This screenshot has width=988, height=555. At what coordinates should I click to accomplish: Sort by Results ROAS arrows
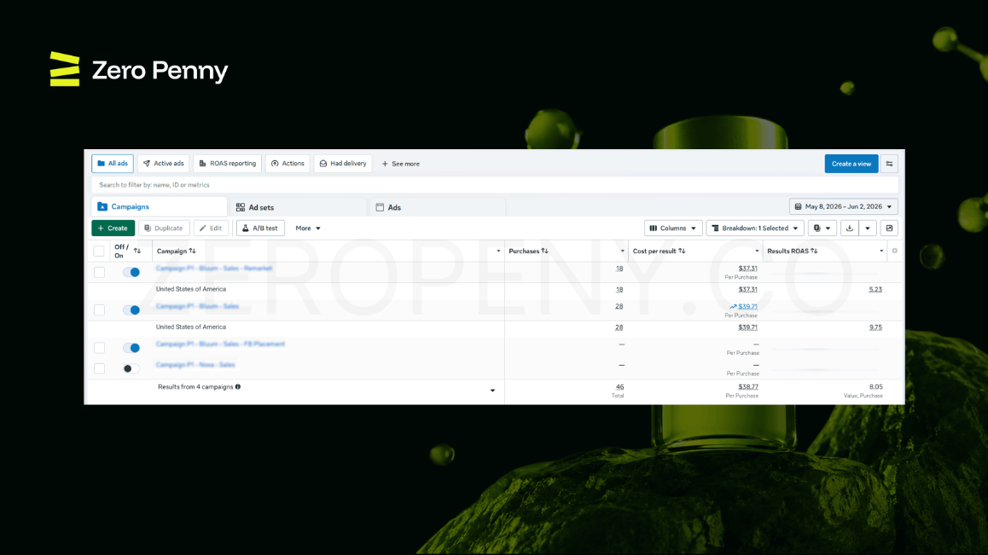[x=814, y=251]
